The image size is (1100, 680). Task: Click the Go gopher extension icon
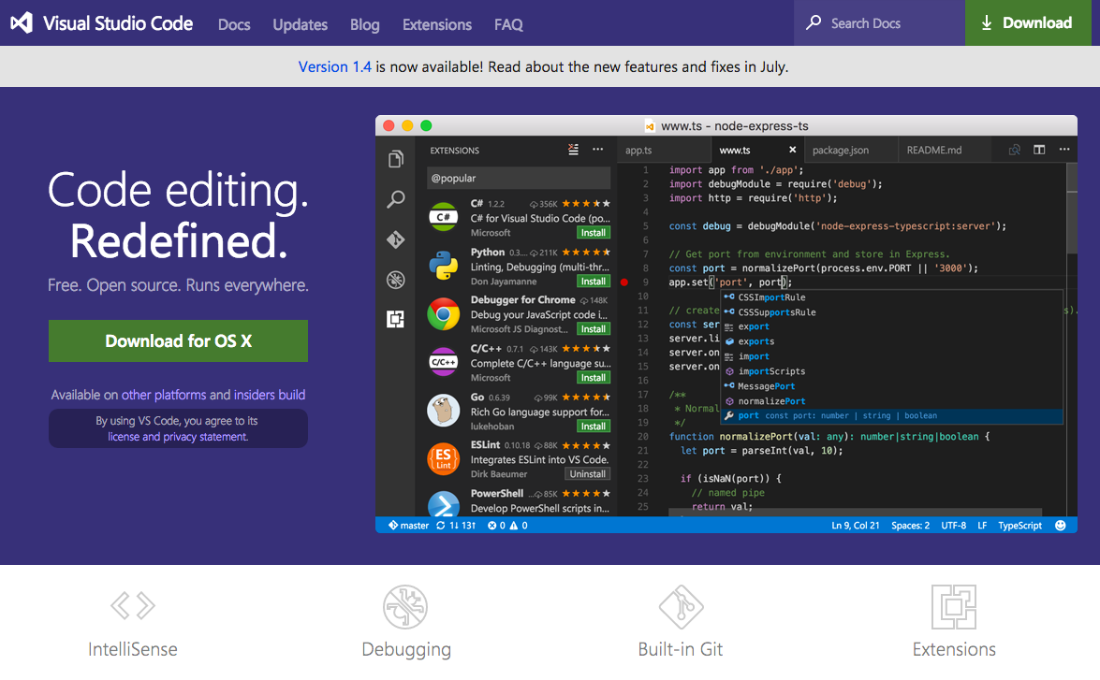click(444, 411)
